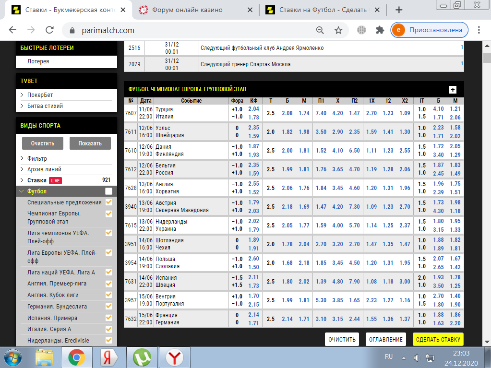Viewport: 491px width, 368px height.
Task: Open the Chrome three-dot menu
Action: 479,30
